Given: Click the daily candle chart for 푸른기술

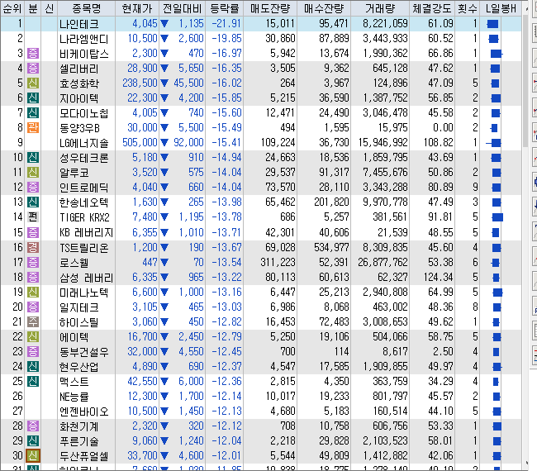Looking at the screenshot, I should pyautogui.click(x=497, y=441).
